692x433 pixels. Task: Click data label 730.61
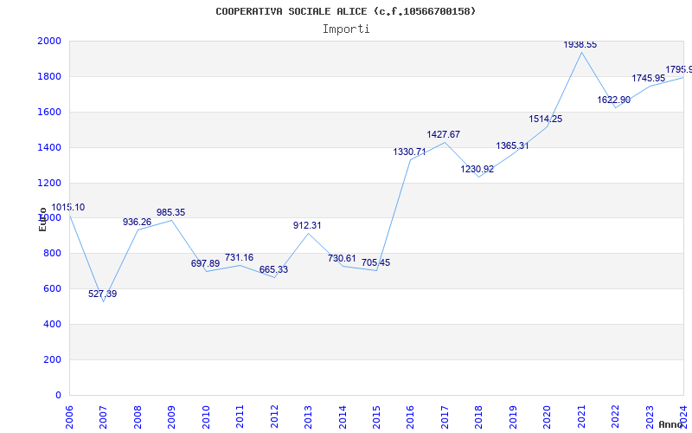click(342, 258)
